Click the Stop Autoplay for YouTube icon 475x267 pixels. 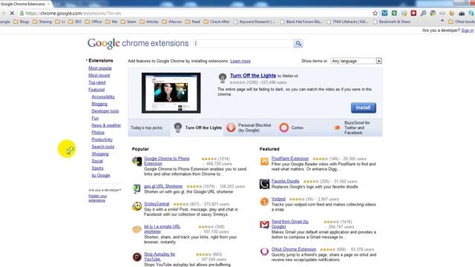[x=137, y=257]
